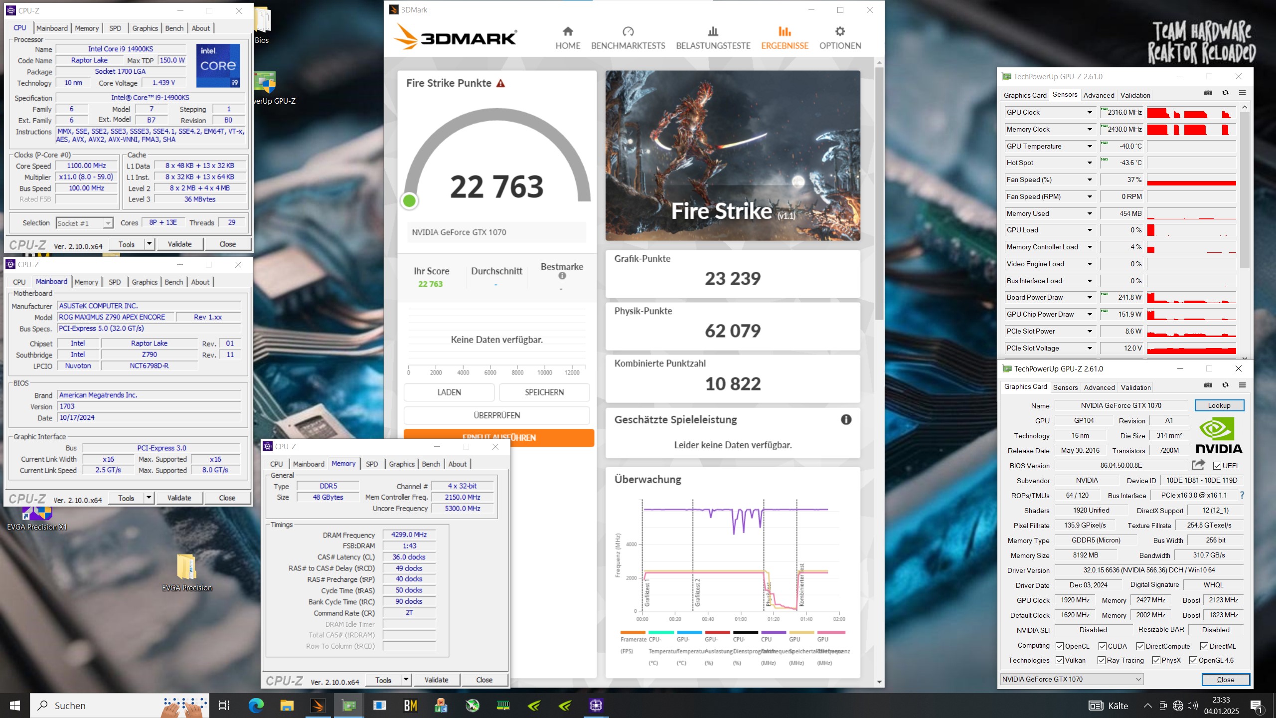
Task: Take screenshot via camera icon in GPU-Z Sensors window
Action: [x=1208, y=93]
